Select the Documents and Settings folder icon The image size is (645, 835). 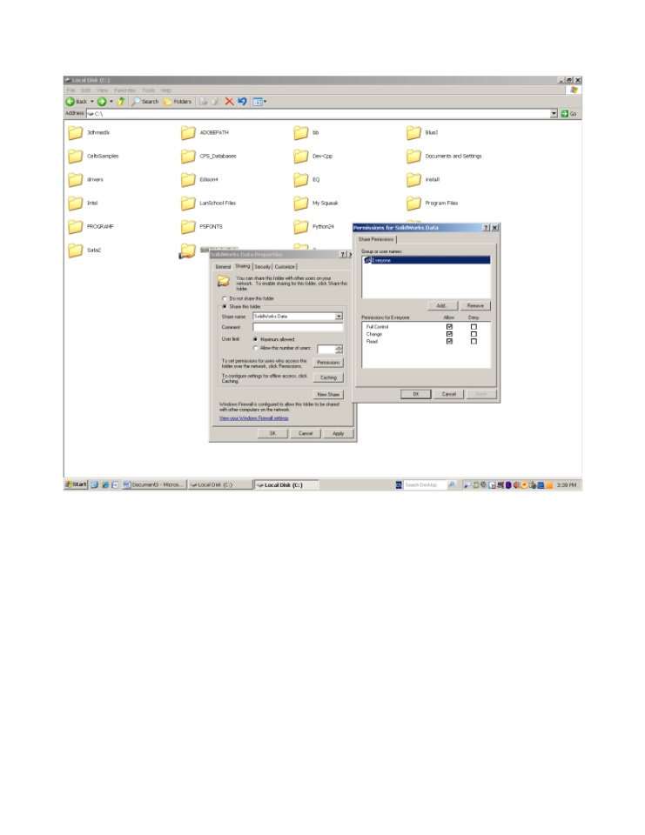tap(413, 156)
